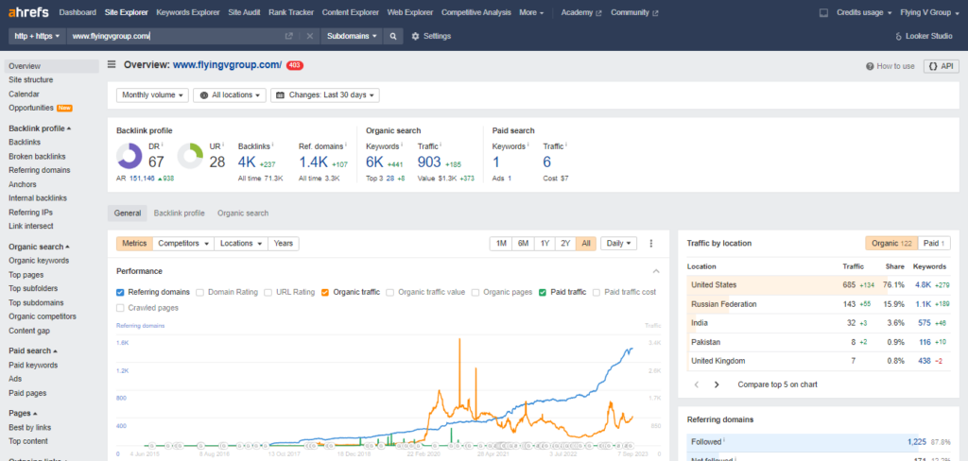968x461 pixels.
Task: Open Changes: Last 30 days dropdown
Action: pos(325,95)
